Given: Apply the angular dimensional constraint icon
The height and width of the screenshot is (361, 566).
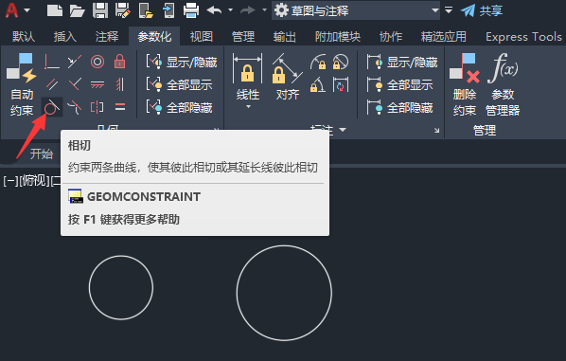Looking at the screenshot, I should point(318,84).
